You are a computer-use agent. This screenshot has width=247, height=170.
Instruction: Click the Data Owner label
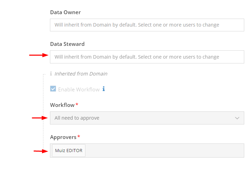[65, 12]
